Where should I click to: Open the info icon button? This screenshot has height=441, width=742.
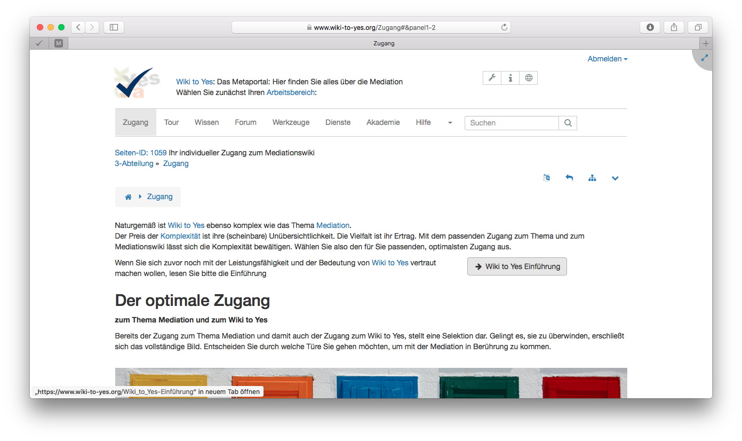tap(510, 78)
